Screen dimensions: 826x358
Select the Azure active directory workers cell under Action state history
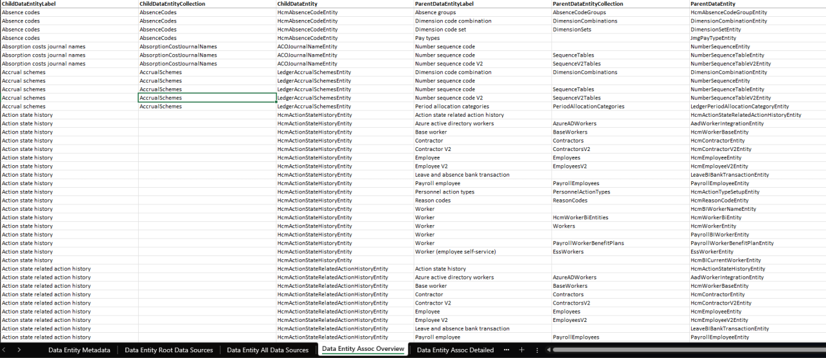[454, 123]
